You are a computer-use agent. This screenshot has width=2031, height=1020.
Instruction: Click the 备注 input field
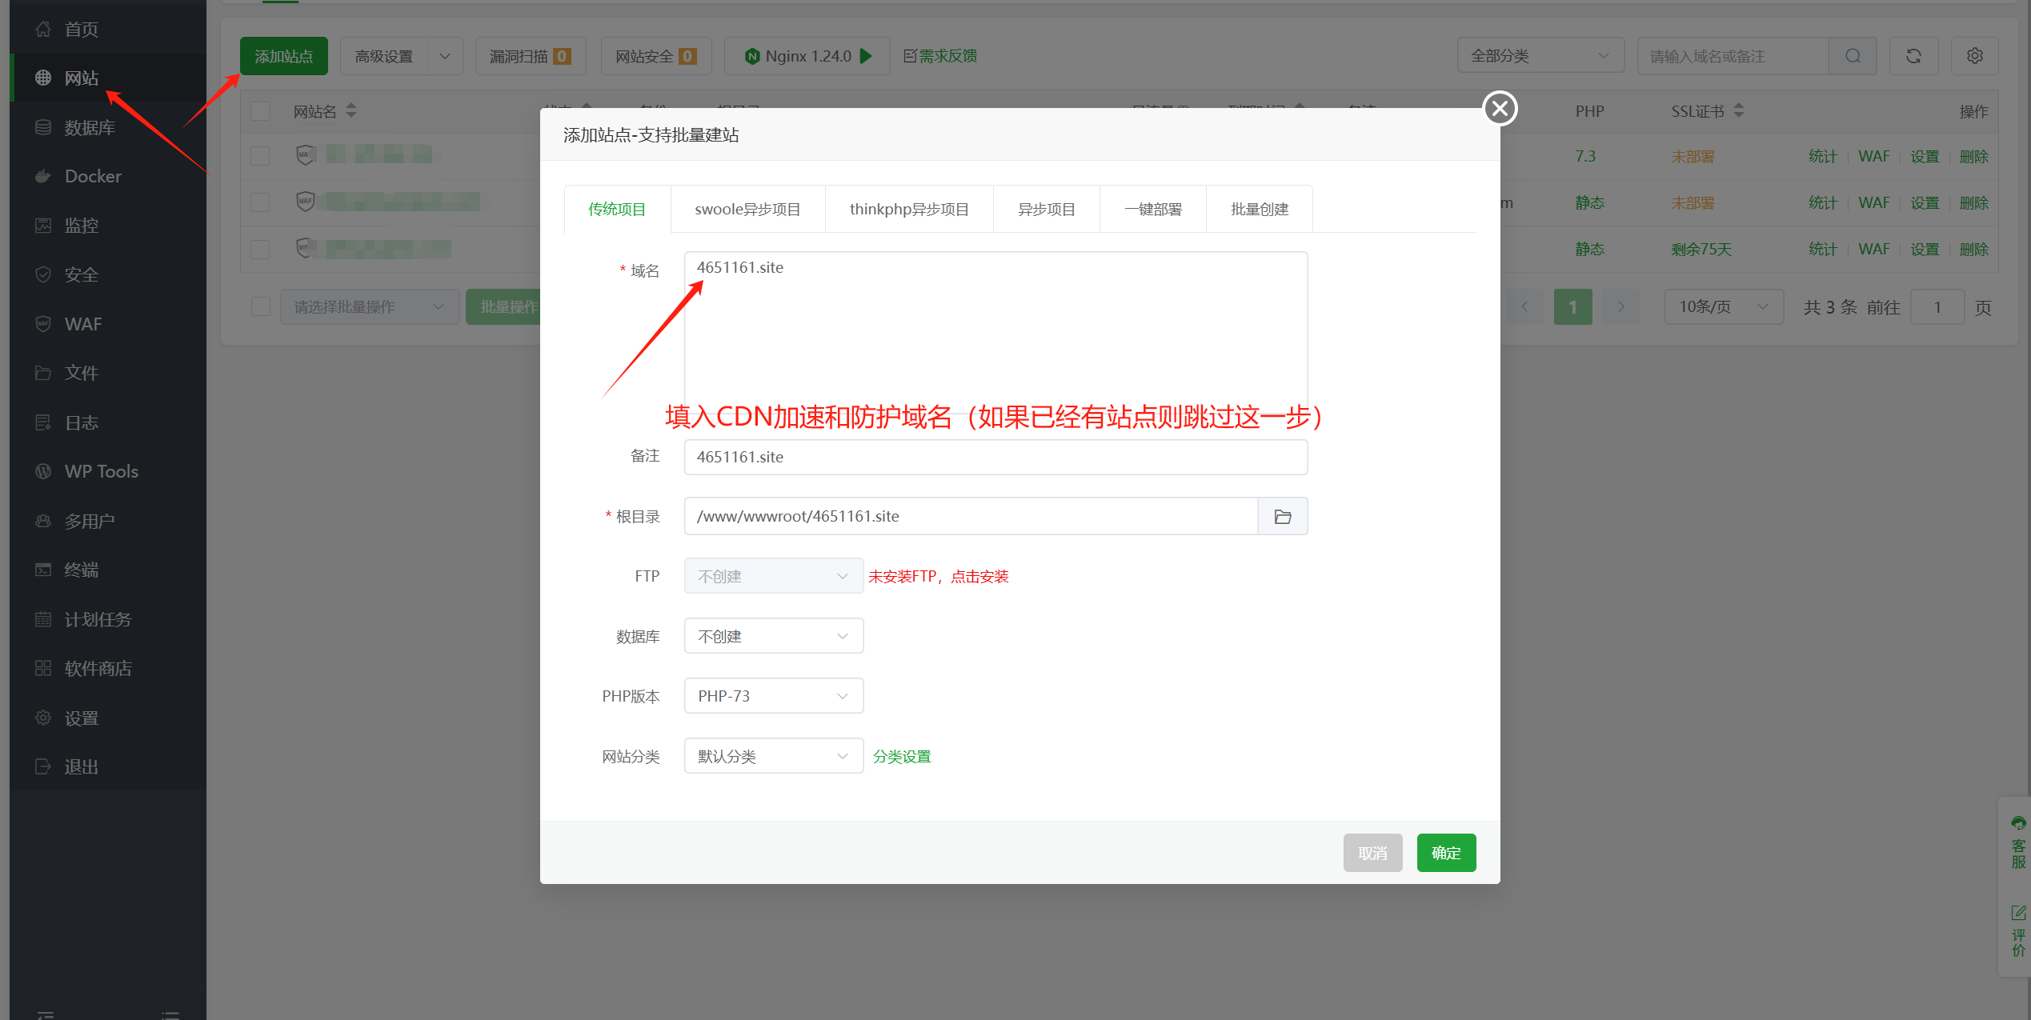click(995, 457)
